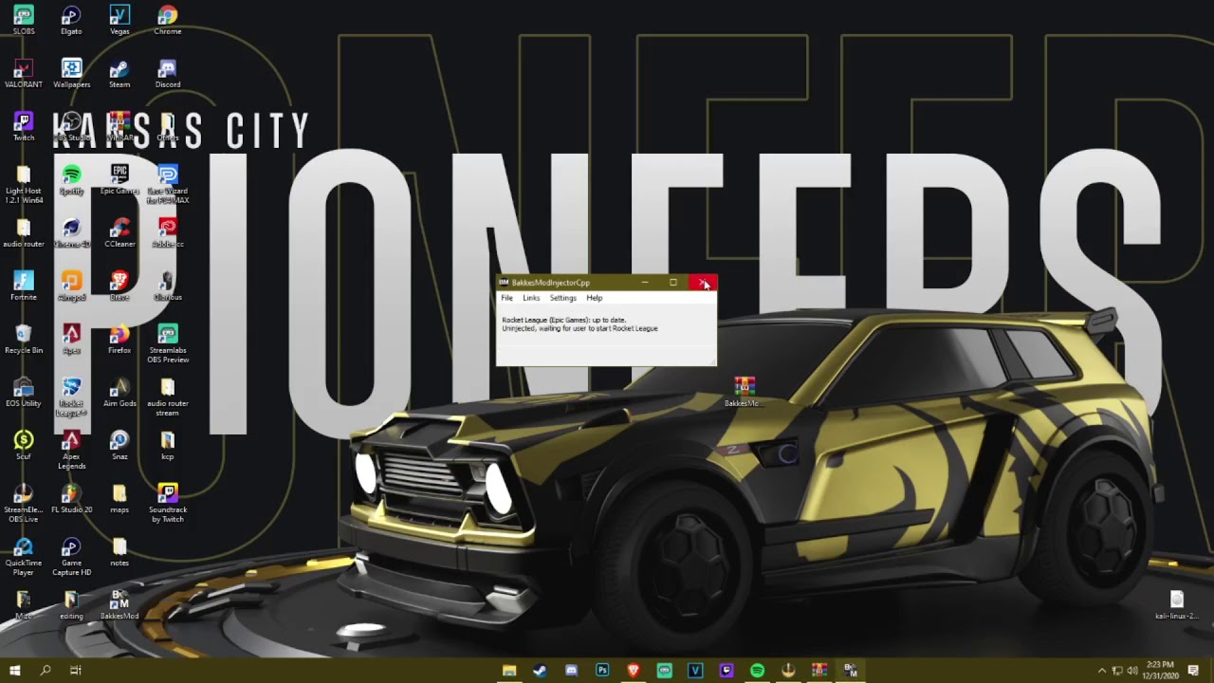Viewport: 1214px width, 683px height.
Task: Select the Snaz desktop shortcut
Action: tap(120, 445)
